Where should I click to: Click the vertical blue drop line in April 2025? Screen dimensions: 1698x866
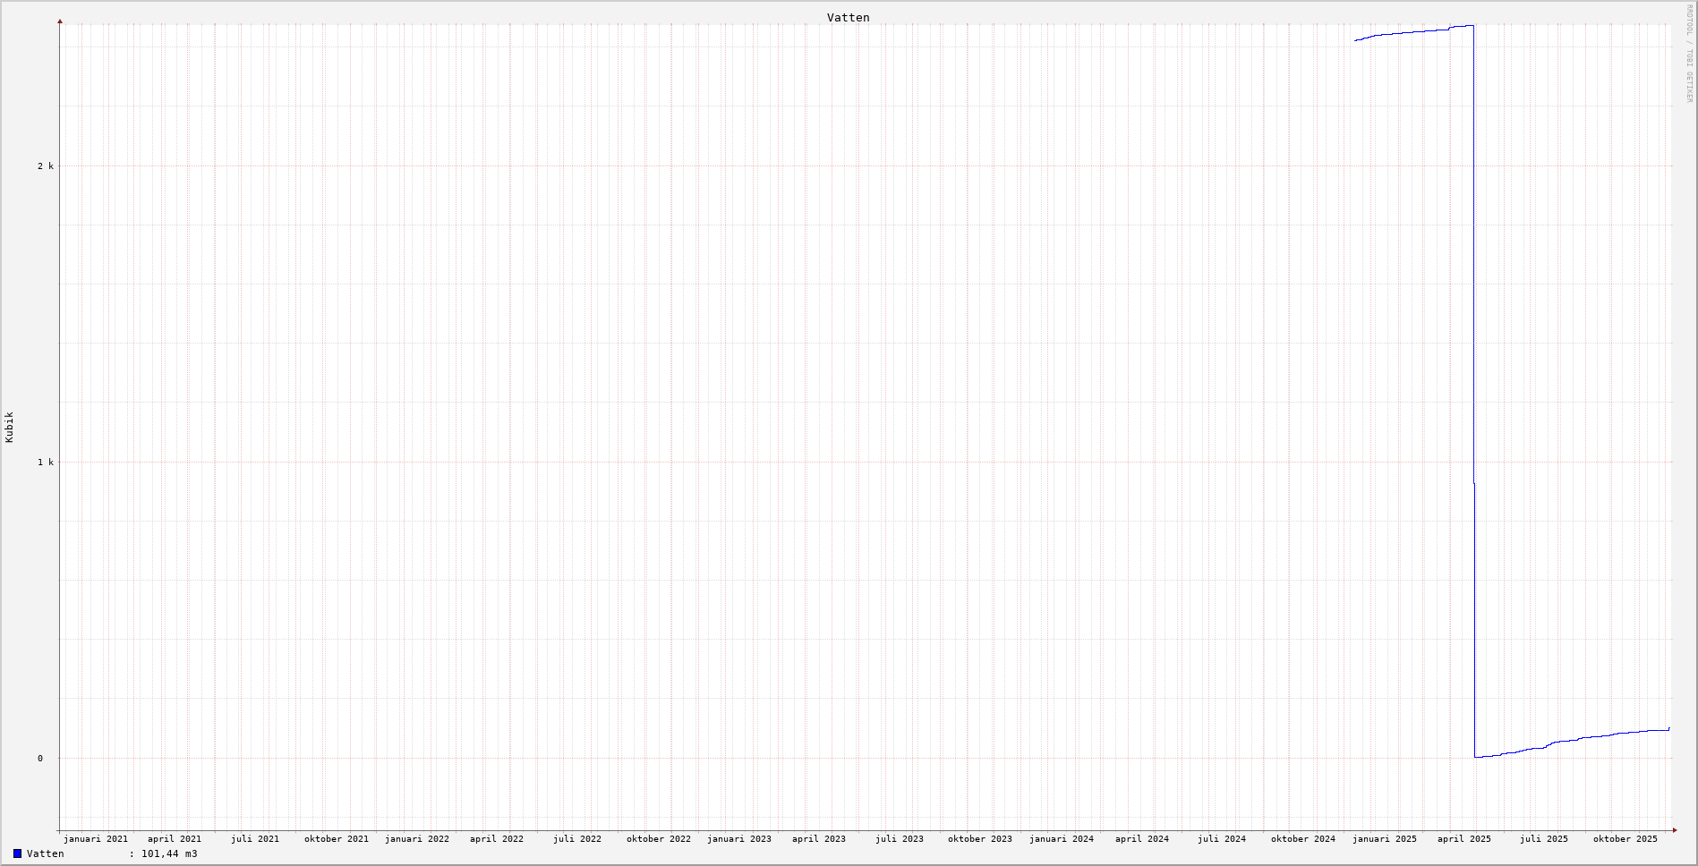point(1474,268)
